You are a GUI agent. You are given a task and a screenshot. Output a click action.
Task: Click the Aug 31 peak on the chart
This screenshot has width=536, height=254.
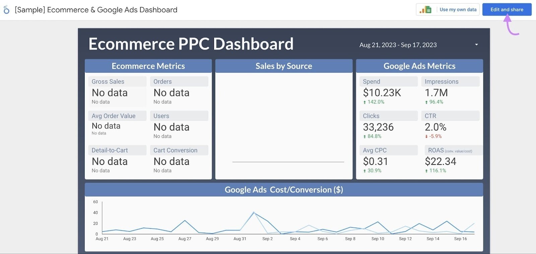(254, 212)
